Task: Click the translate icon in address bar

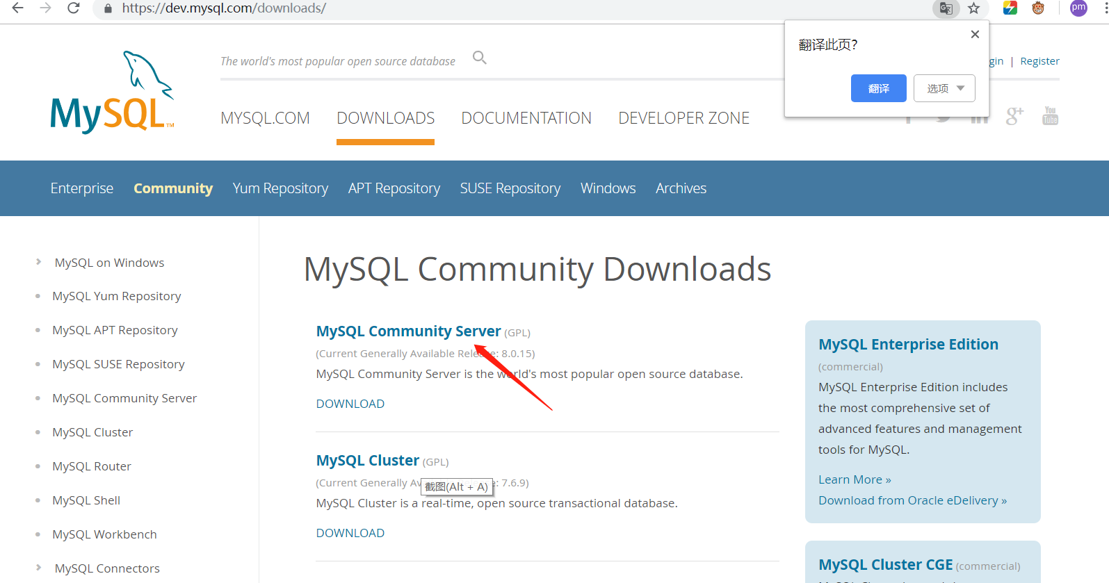Action: click(946, 8)
